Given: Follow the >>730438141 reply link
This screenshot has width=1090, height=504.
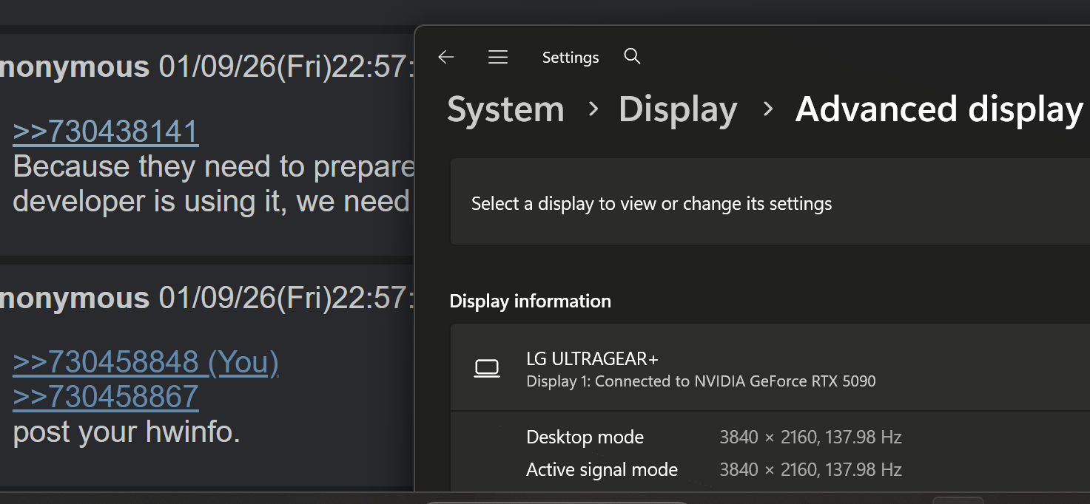Looking at the screenshot, I should point(106,132).
